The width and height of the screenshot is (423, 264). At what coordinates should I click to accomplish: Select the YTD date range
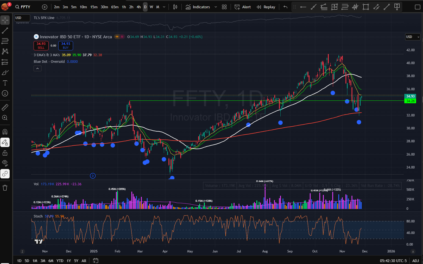point(60,261)
